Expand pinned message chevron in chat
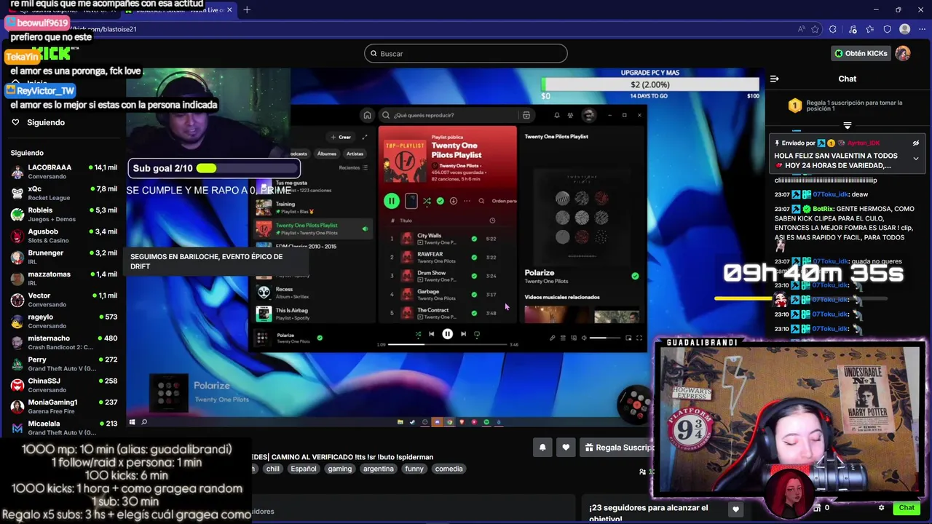The height and width of the screenshot is (524, 932). pyautogui.click(x=916, y=158)
